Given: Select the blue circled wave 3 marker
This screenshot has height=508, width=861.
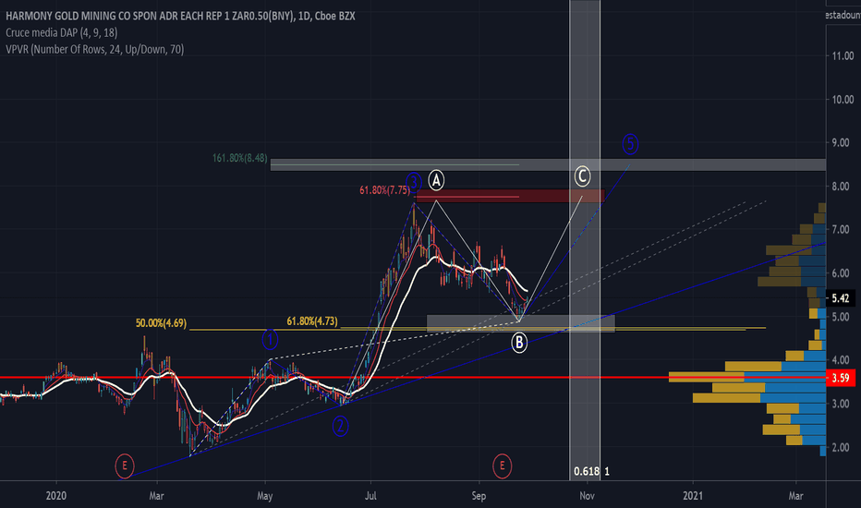Looking at the screenshot, I should pos(414,181).
